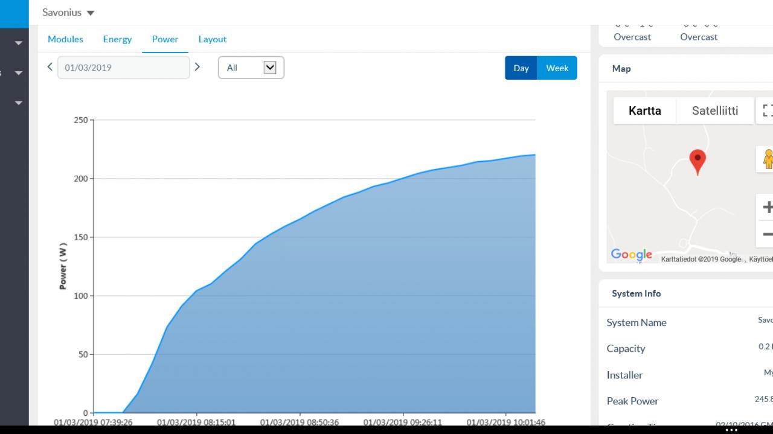The height and width of the screenshot is (434, 773).
Task: Click the Power ( W ) axis title
Action: pos(63,266)
